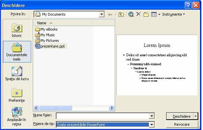Image resolution: width=203 pixels, height=130 pixels.
Task: Select the My Music folder
Action: (x=45, y=35)
